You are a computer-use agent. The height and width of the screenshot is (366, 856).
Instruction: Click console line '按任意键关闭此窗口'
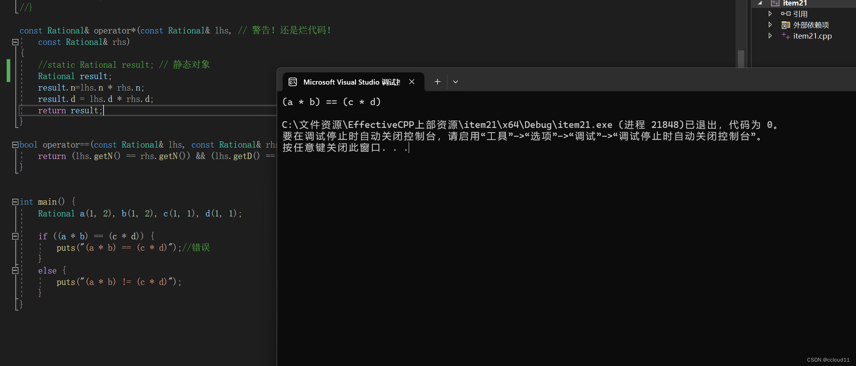coord(345,148)
